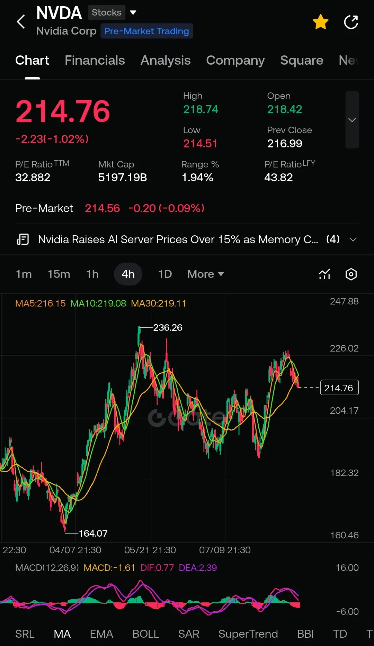Tap the share arrow icon
Image resolution: width=374 pixels, height=646 pixels.
[x=351, y=22]
